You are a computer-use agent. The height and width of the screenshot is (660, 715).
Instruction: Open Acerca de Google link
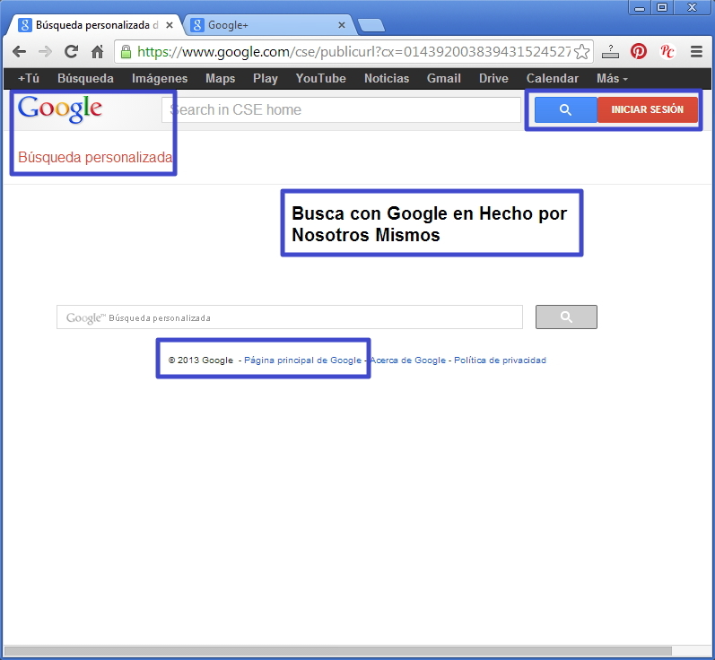[407, 360]
